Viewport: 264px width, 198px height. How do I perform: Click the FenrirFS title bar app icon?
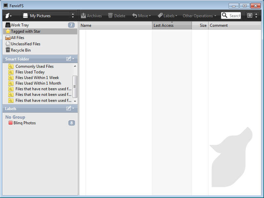tap(6, 6)
